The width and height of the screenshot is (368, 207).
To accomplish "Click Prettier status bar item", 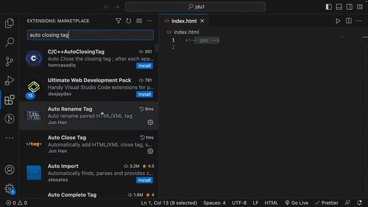I will coord(327,203).
